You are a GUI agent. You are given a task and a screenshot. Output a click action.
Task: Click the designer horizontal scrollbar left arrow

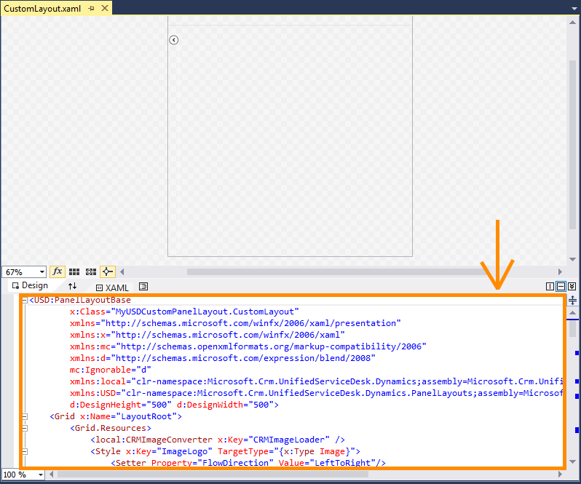point(122,271)
